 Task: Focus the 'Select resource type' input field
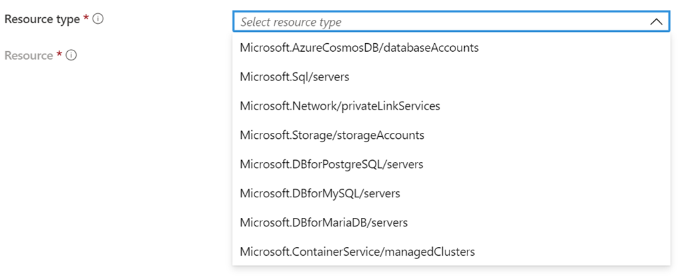click(x=433, y=22)
